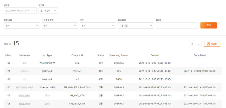This screenshot has width=226, height=108.
Task: Click the Status column header
Action: point(101,55)
